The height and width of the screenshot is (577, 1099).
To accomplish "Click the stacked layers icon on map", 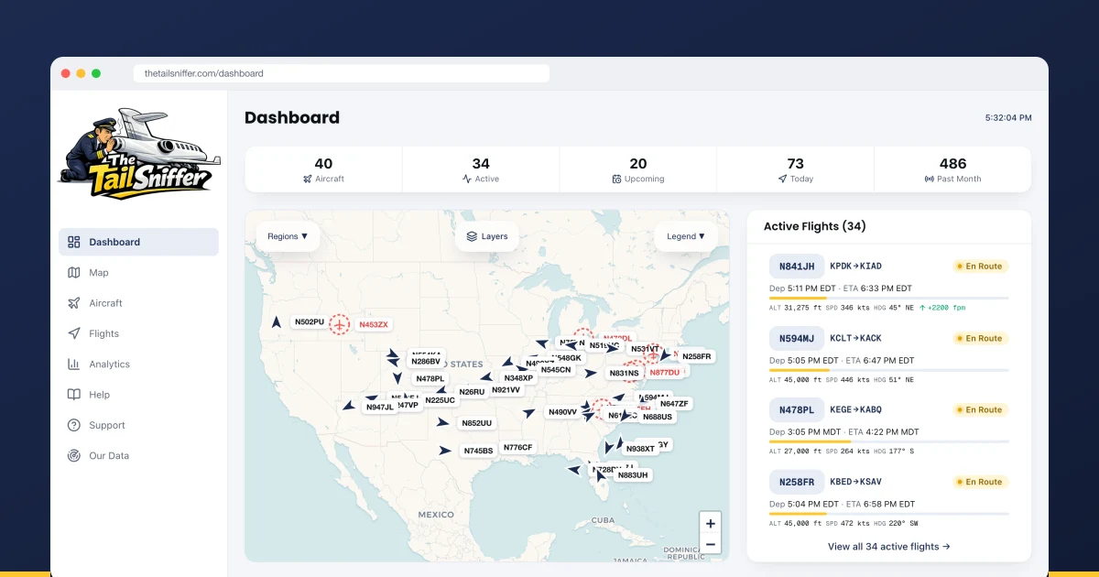I will 472,236.
